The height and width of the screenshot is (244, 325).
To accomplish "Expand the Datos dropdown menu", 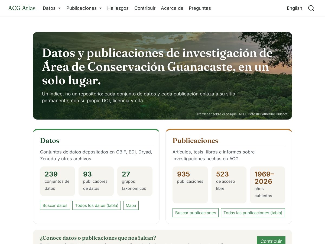I will click(x=52, y=8).
